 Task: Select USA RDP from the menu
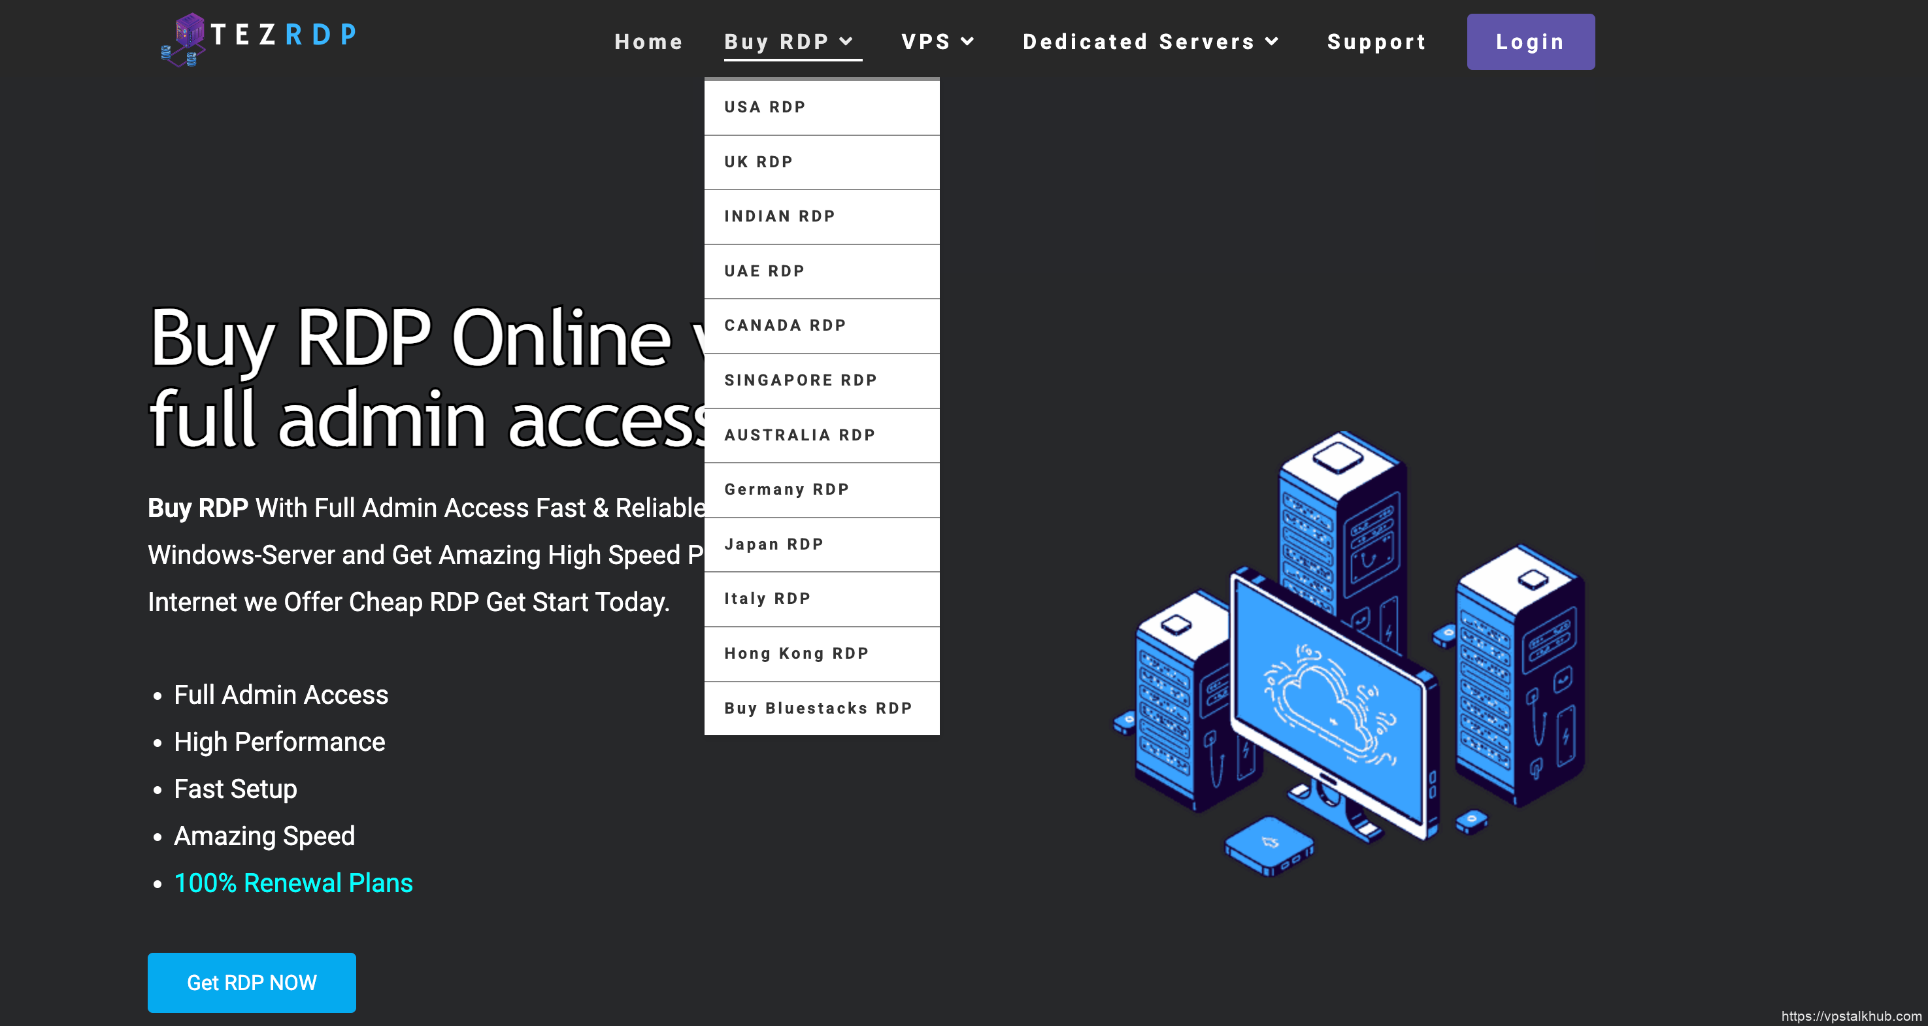click(x=765, y=107)
